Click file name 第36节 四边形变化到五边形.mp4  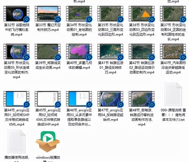[142, 30]
